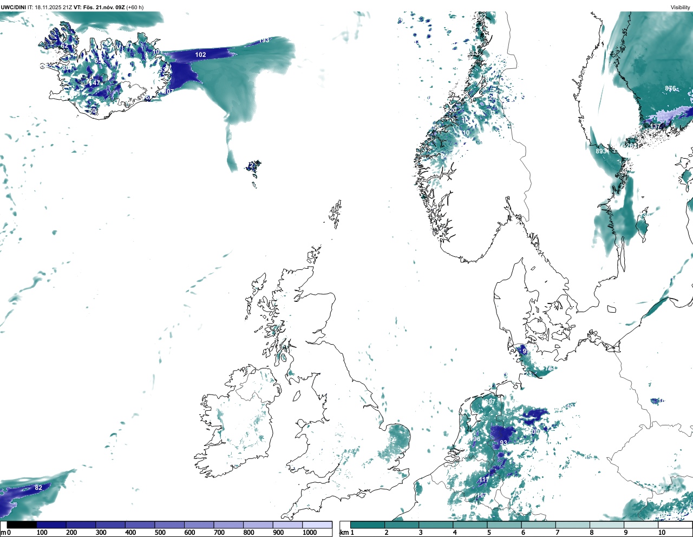
Task: Click the '500' tick label on meter legend
Action: point(160,533)
